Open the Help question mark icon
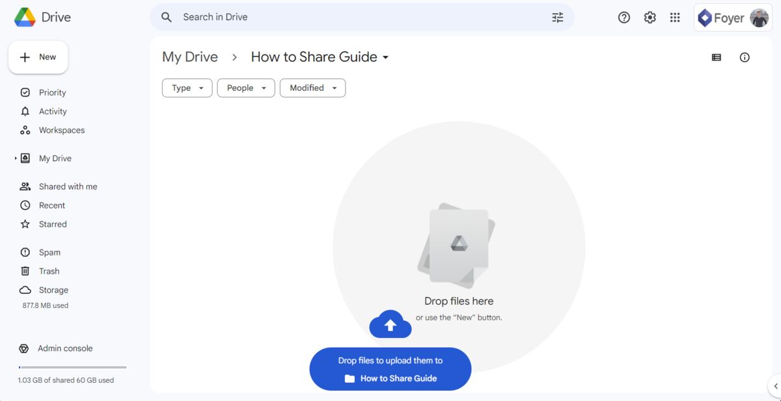This screenshot has height=401, width=781. (x=624, y=18)
